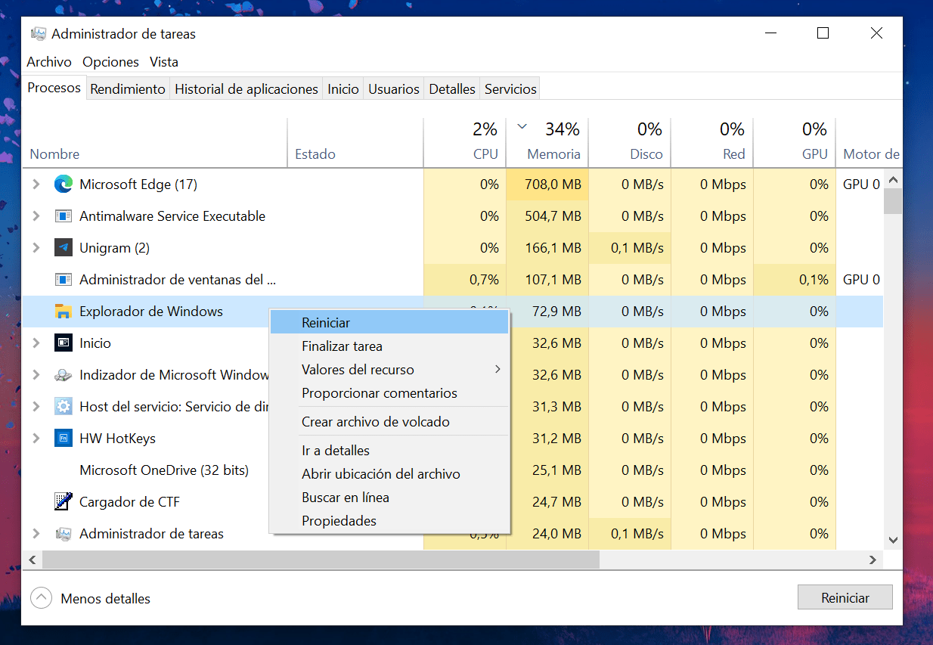Click the Explorador de Windows folder icon
This screenshot has height=645, width=933.
click(x=64, y=311)
